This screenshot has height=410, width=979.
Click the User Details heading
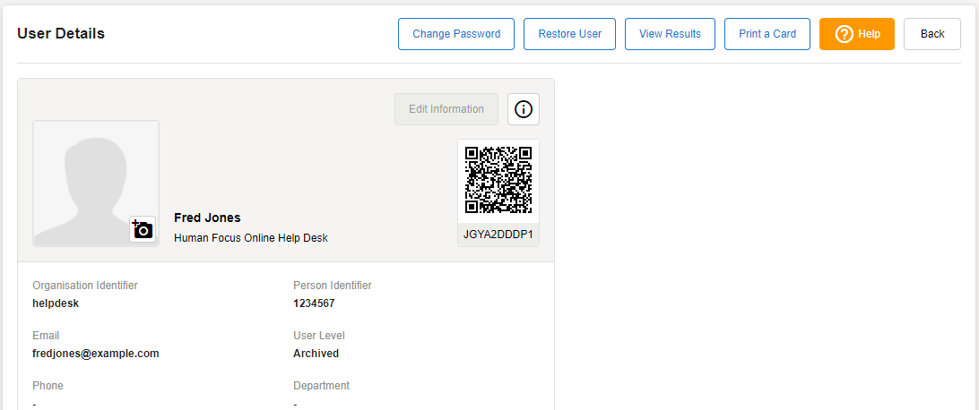click(x=61, y=34)
